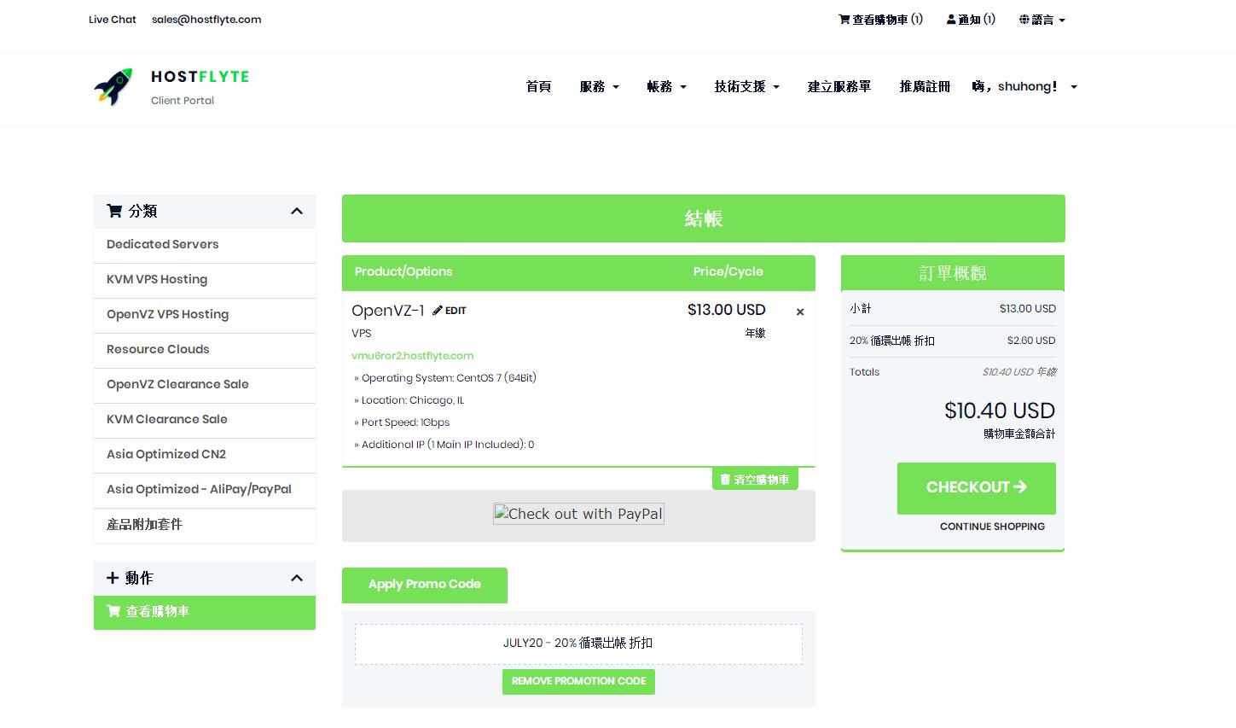Click the $13.00 USD item price
This screenshot has width=1236, height=728.
coord(727,310)
